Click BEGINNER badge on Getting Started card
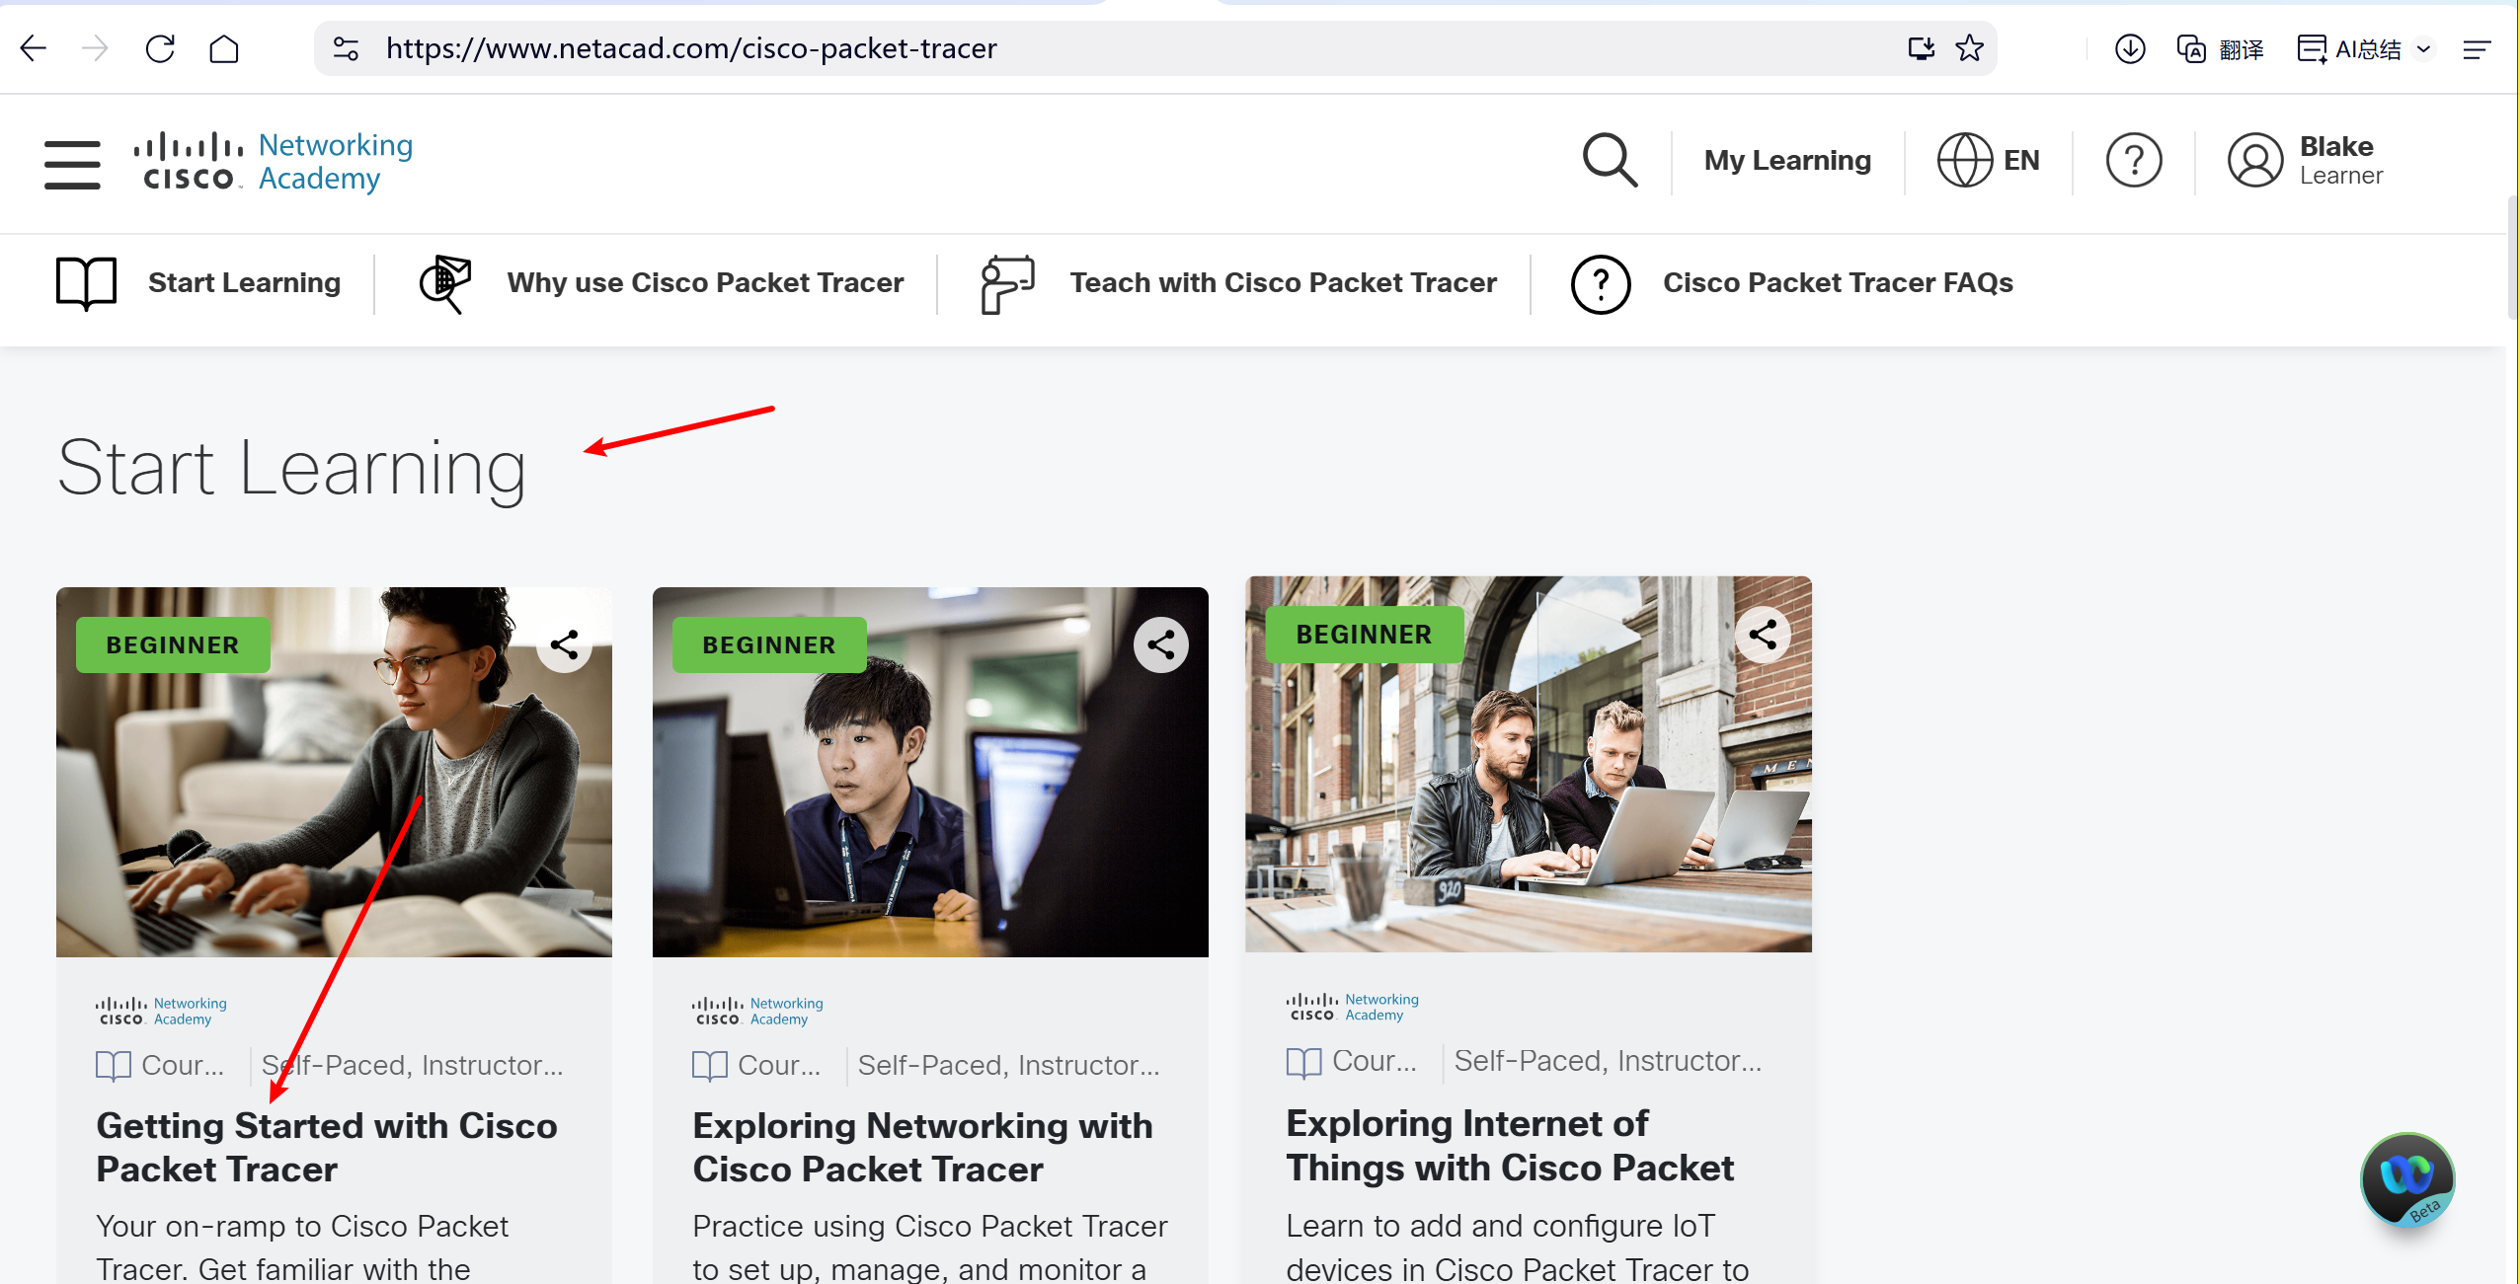The width and height of the screenshot is (2520, 1284). (173, 644)
